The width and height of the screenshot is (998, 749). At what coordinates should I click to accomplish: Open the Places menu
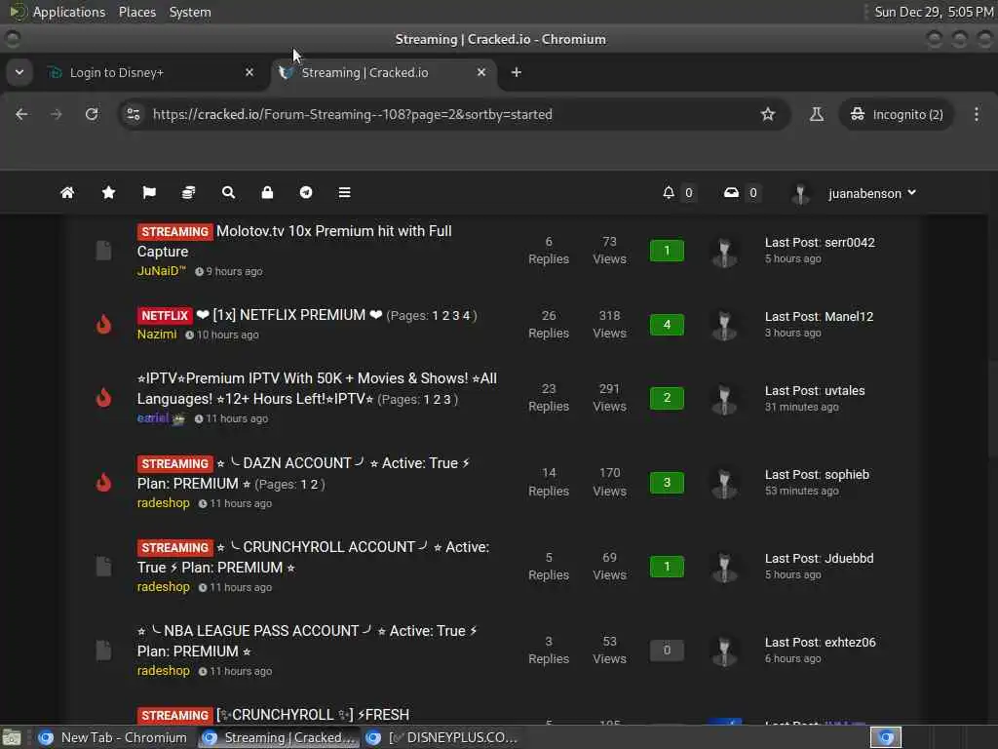[x=136, y=12]
